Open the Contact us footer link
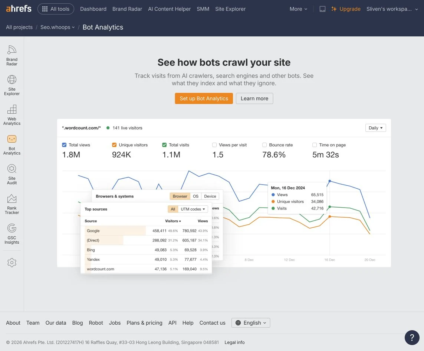 tap(212, 323)
